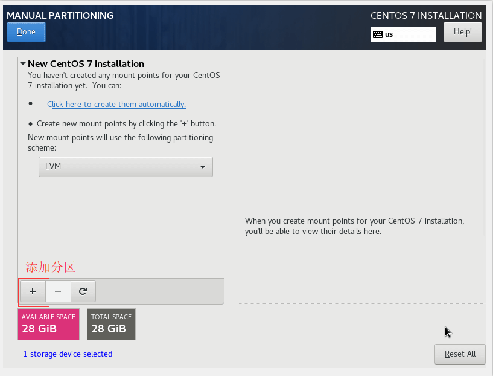Click the 'New mount points will use' scheme label
Image resolution: width=493 pixels, height=376 pixels.
click(x=121, y=143)
